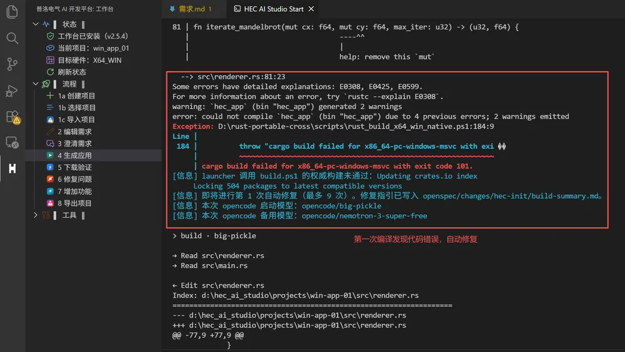
Task: Select step 4 生成应用
Action: tap(94, 155)
